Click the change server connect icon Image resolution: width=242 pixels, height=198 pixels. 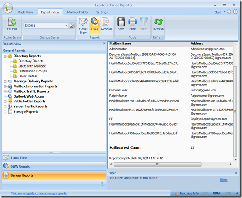click(72, 26)
